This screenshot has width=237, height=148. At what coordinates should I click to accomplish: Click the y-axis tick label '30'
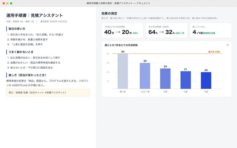coord(108,63)
